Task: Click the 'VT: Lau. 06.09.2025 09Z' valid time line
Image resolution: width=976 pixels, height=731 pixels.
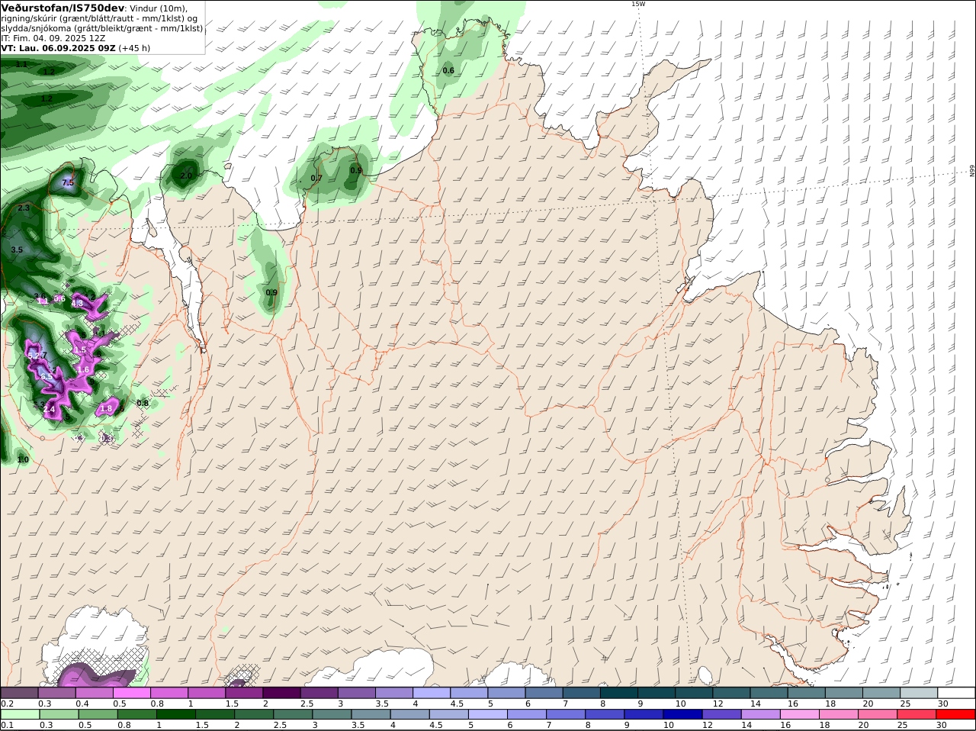Action: [x=58, y=48]
